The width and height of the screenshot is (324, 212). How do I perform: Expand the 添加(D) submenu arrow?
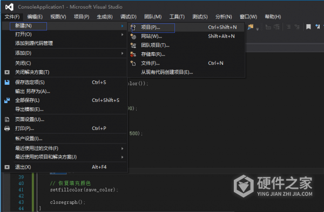pyautogui.click(x=123, y=53)
